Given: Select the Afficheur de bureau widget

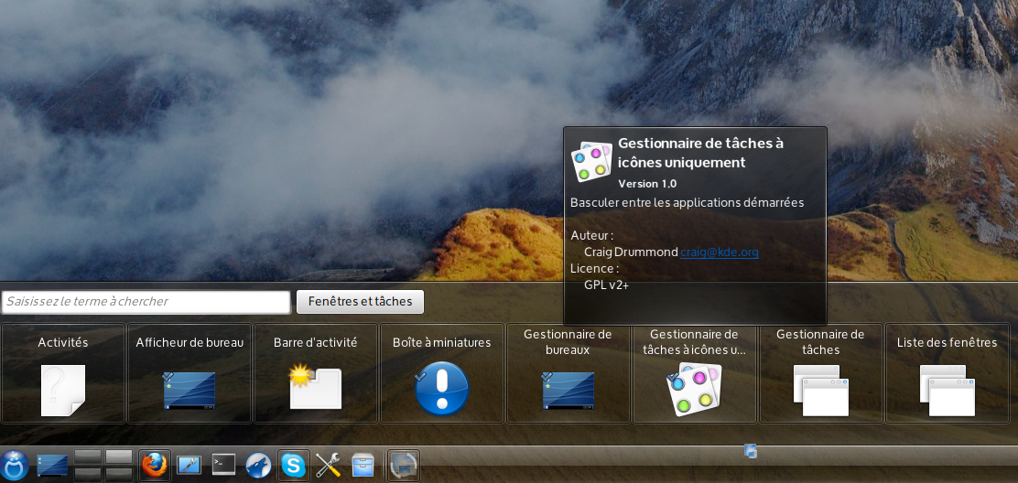Looking at the screenshot, I should (189, 373).
